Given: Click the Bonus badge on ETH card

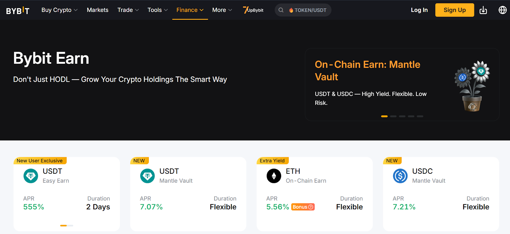Looking at the screenshot, I should pyautogui.click(x=302, y=207).
